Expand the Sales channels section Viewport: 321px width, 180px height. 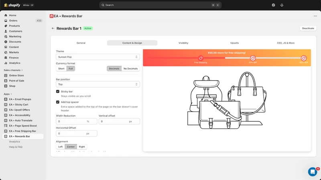(13, 70)
